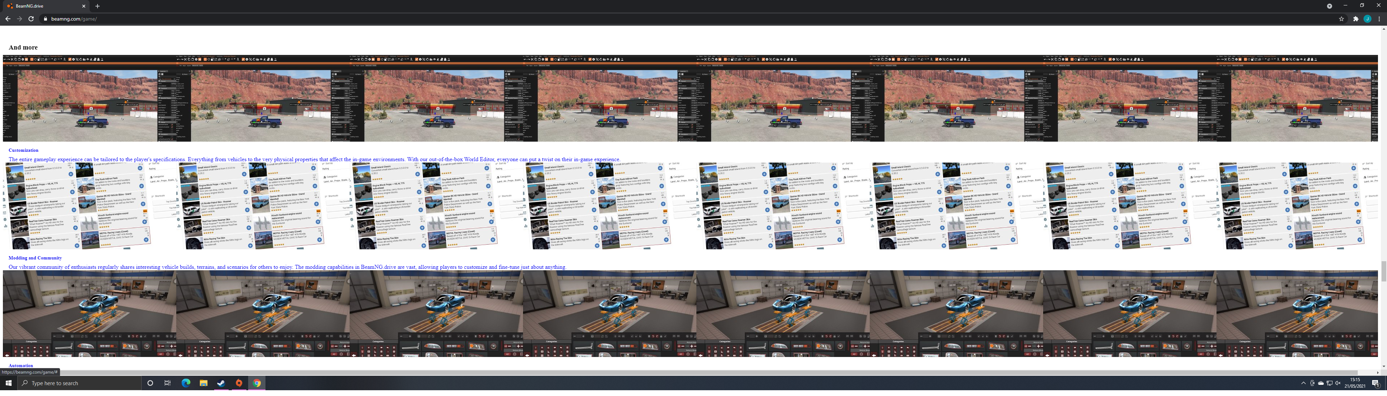
Task: Open the OneDrive cloud tray icon
Action: coord(1321,383)
